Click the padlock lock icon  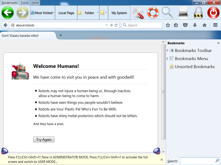198,13
